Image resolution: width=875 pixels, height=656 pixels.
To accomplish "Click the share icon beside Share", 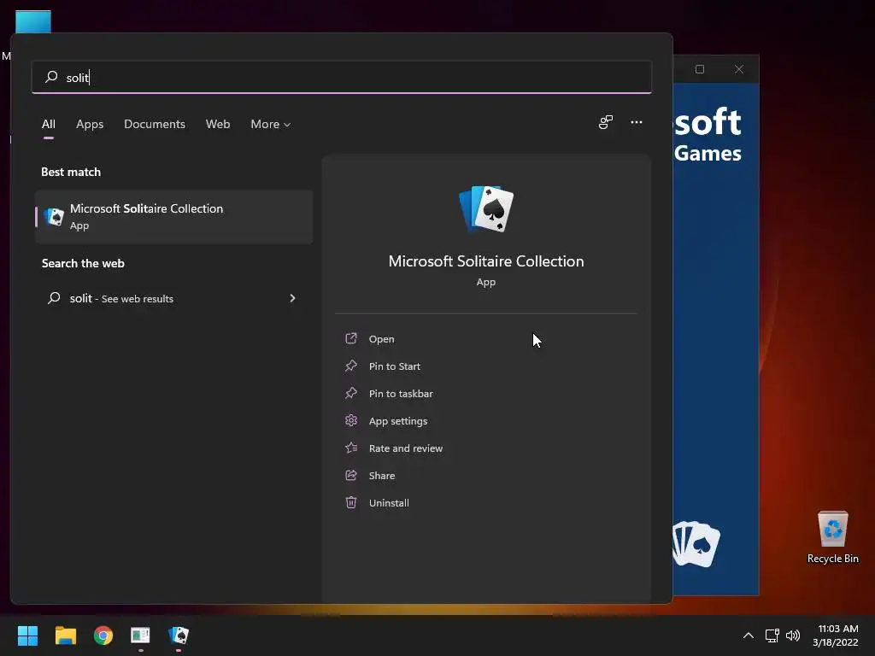I will (351, 475).
